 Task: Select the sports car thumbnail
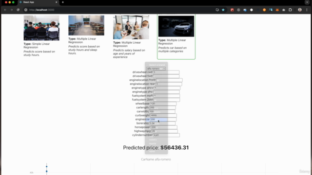176,26
